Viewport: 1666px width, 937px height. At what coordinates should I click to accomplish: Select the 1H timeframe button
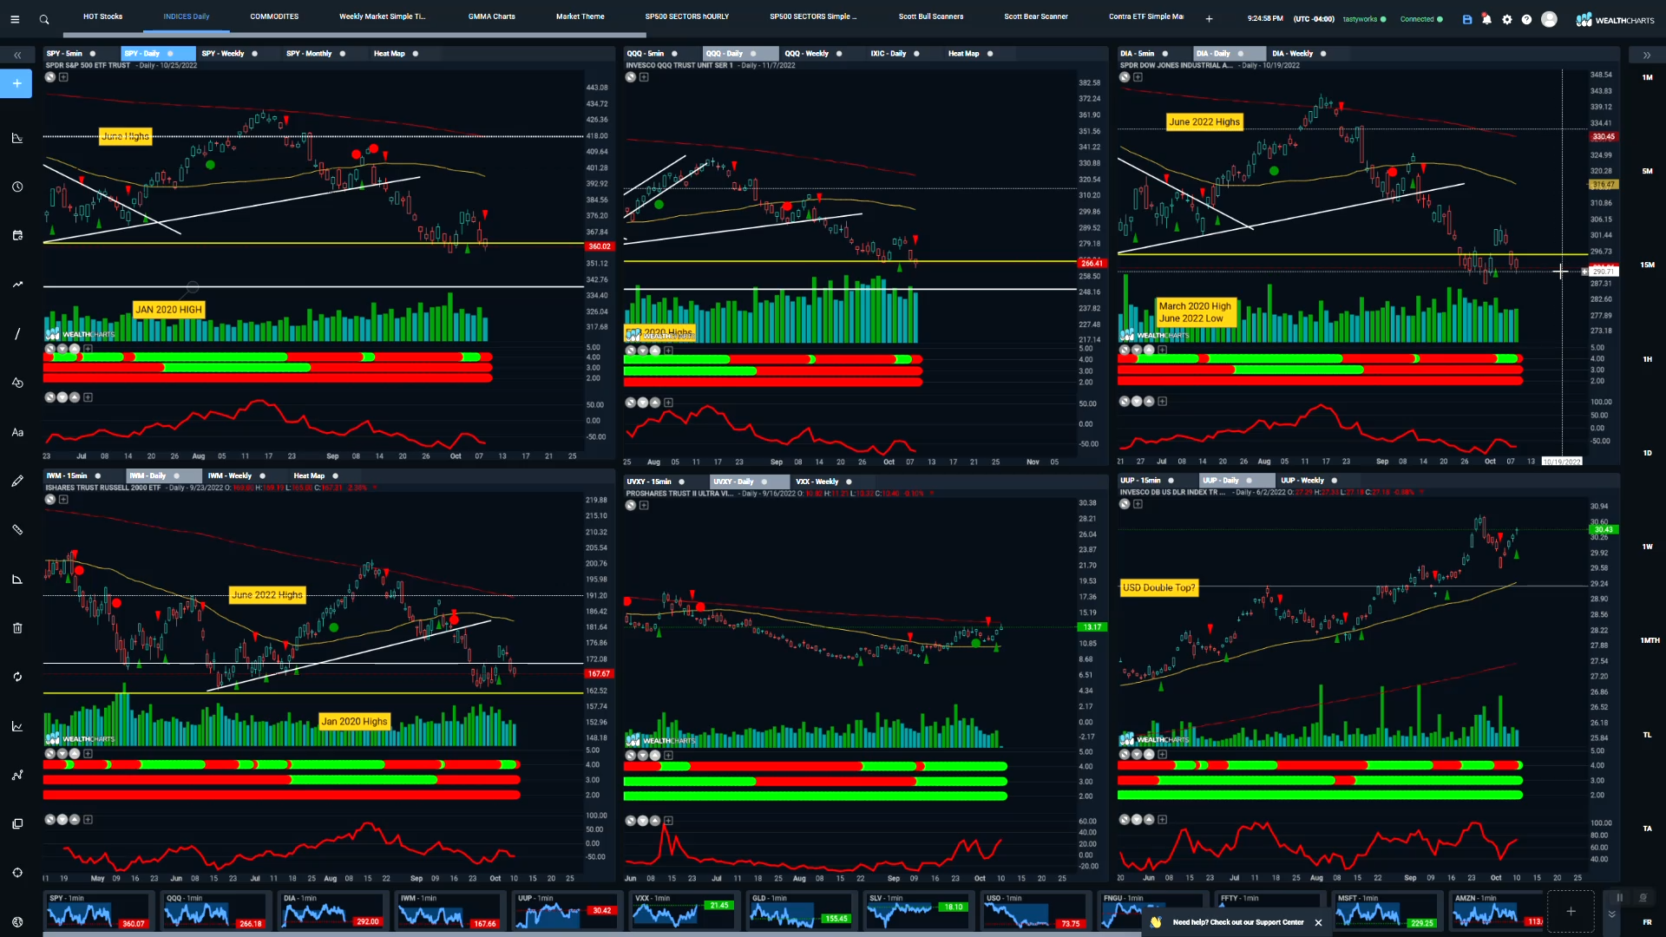(1647, 359)
